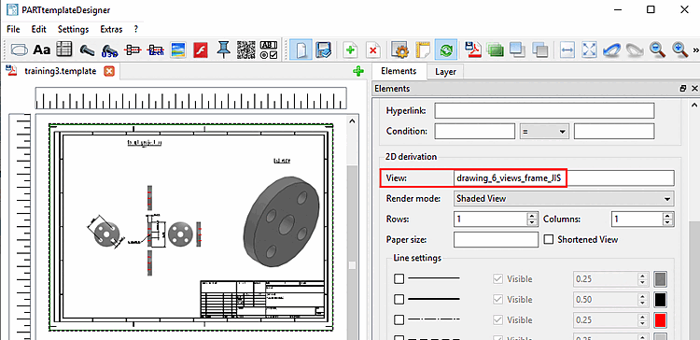700x340 pixels.
Task: Select the pushpin tool
Action: (223, 50)
